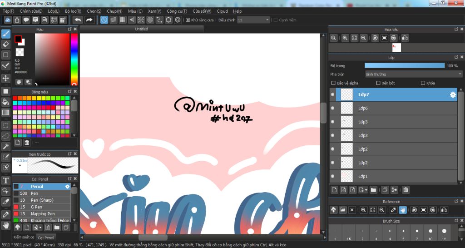Image resolution: width=465 pixels, height=248 pixels.
Task: Delete layer with the Layers panel trash icon
Action: click(x=406, y=190)
